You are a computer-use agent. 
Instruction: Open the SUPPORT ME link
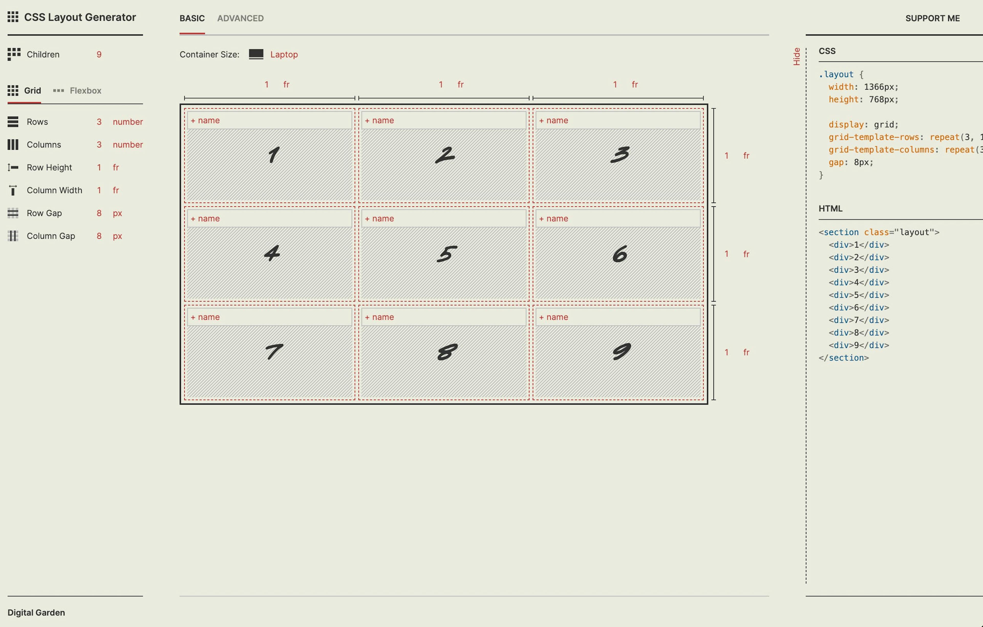tap(932, 18)
